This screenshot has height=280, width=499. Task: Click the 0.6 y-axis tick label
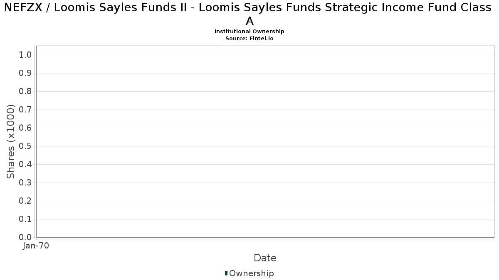point(26,128)
